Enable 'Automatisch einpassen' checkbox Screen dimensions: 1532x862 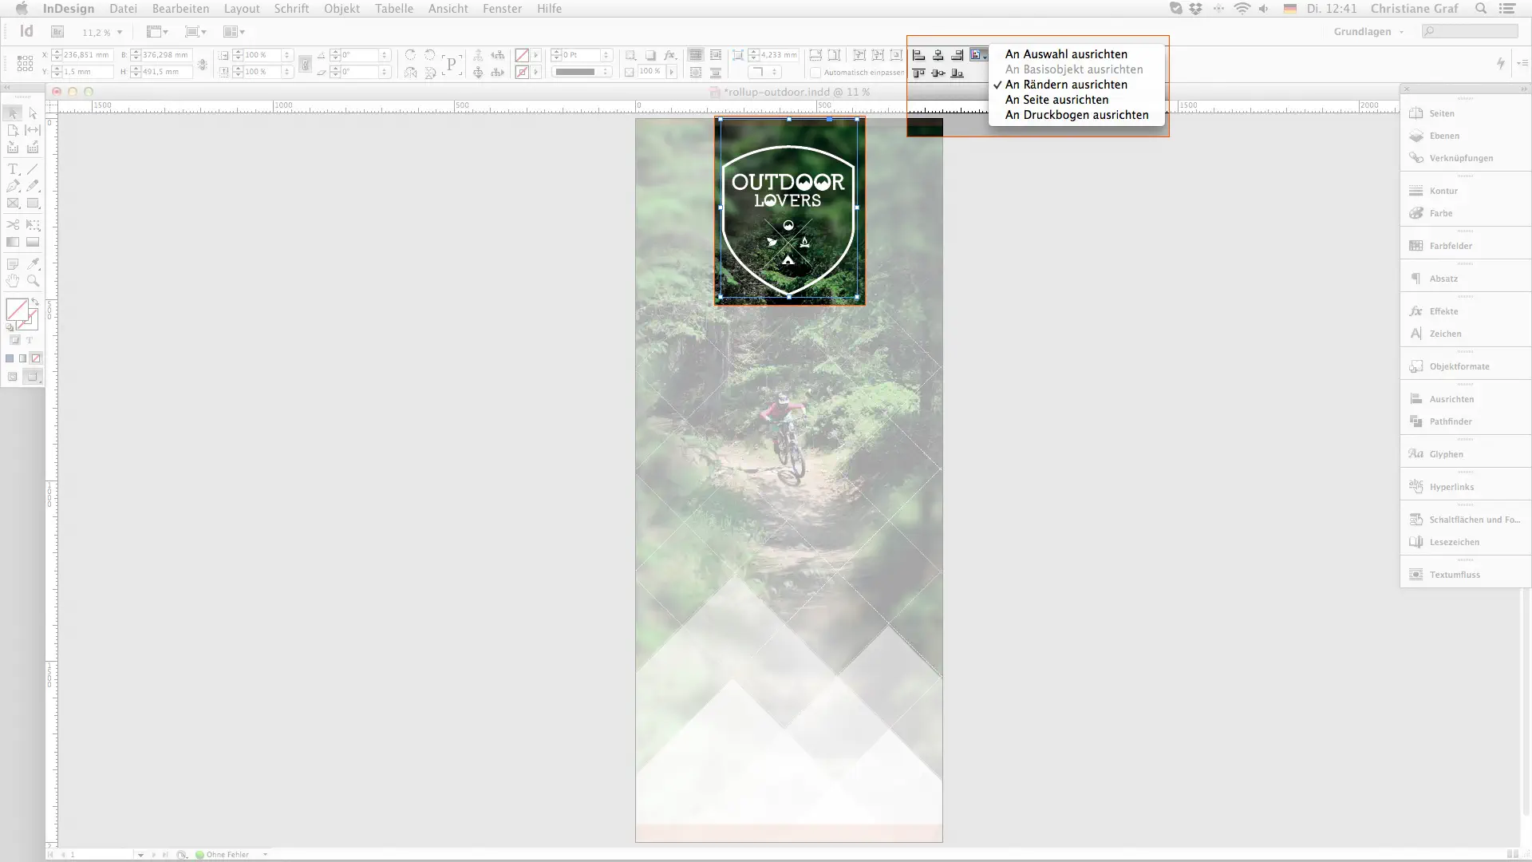point(815,73)
